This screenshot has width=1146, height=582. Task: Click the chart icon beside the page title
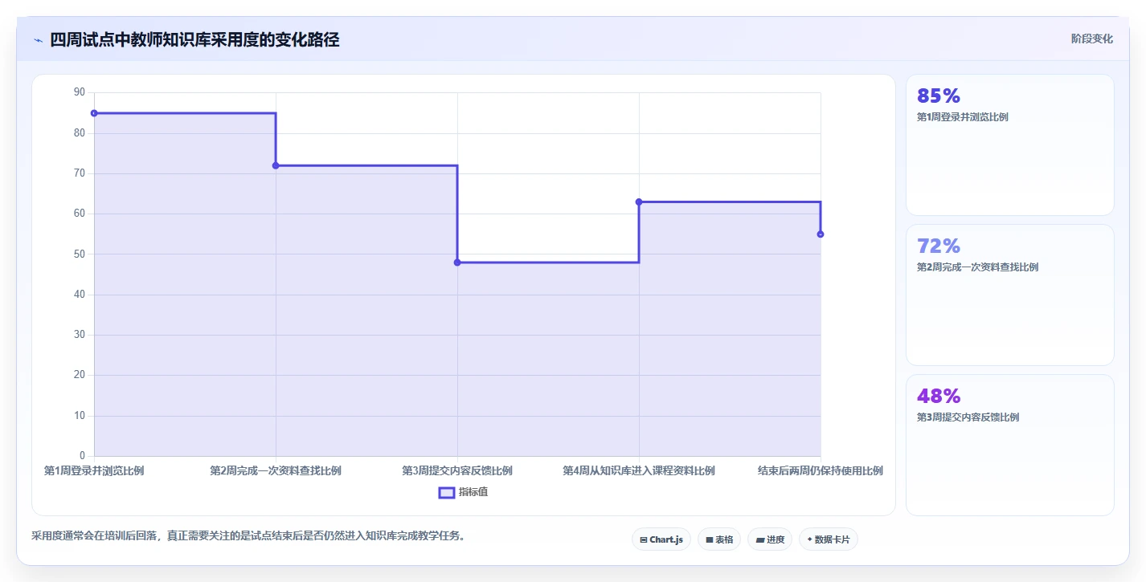38,40
